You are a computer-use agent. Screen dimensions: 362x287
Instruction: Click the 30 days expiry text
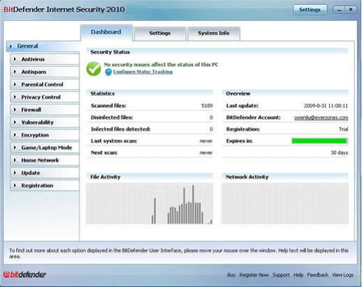pos(340,153)
